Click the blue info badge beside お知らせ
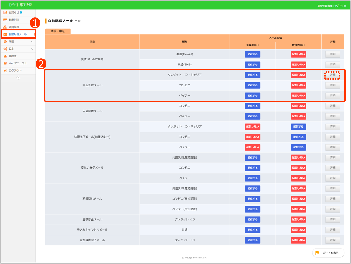The width and height of the screenshot is (351, 264). click(x=21, y=12)
